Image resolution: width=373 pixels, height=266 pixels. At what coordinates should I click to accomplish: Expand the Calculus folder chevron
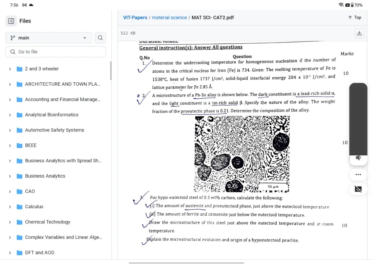(x=10, y=207)
